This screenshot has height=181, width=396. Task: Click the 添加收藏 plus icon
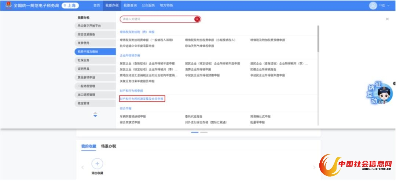[97, 164]
